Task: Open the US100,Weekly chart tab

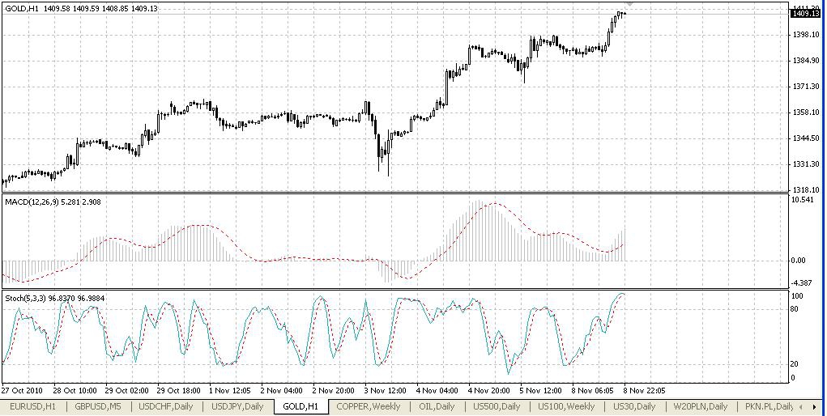Action: click(x=566, y=406)
